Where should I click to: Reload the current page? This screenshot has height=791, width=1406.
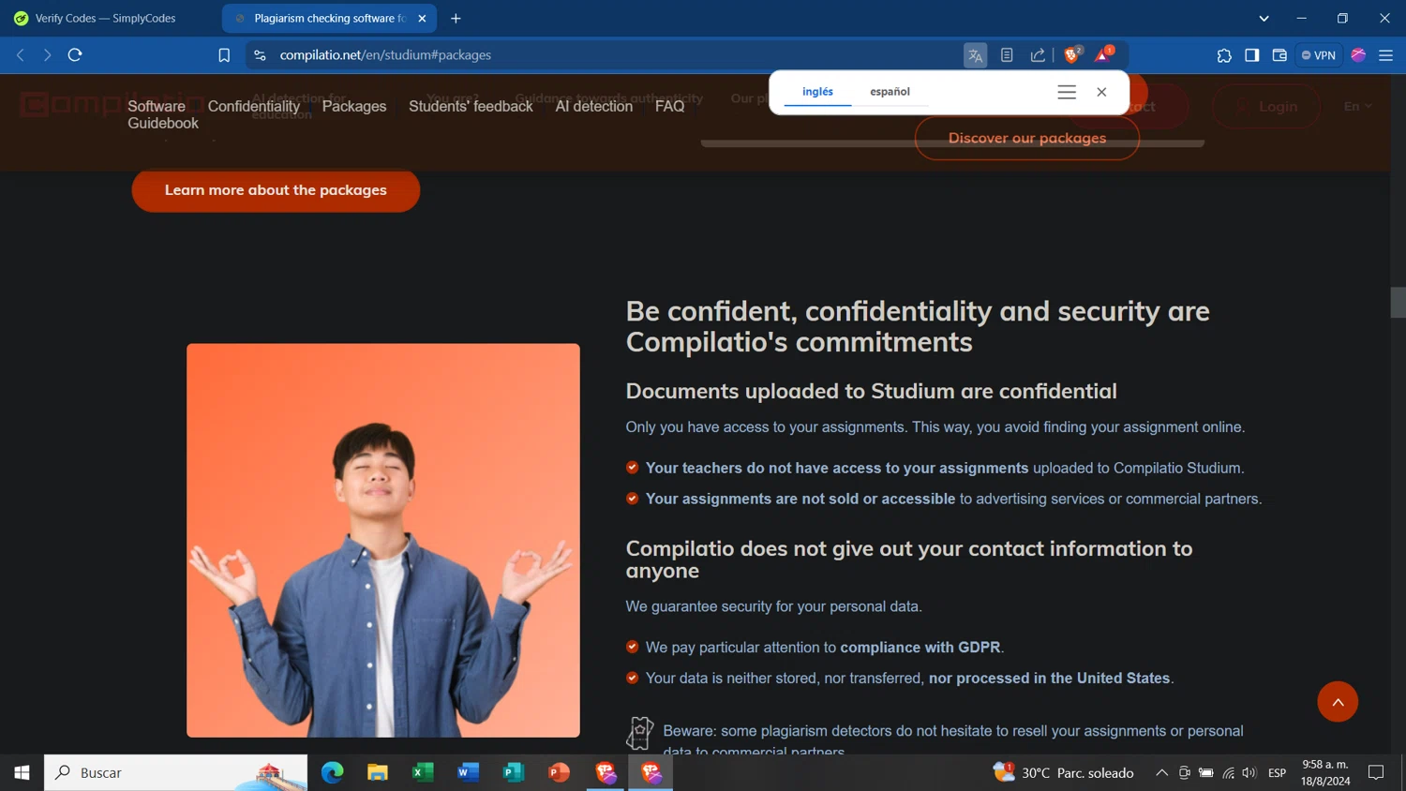pyautogui.click(x=75, y=55)
